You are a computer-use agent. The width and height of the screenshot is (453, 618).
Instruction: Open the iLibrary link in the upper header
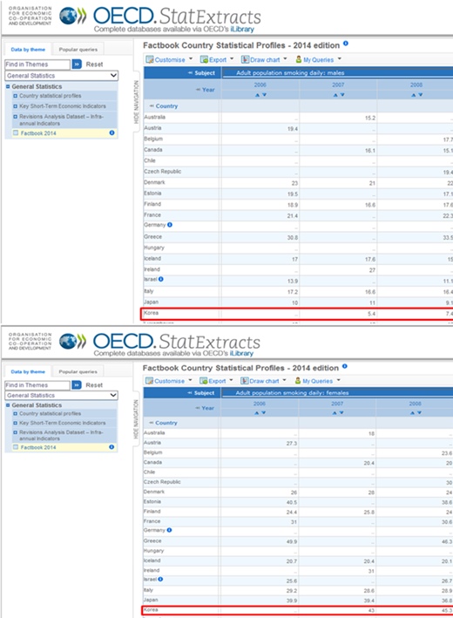pyautogui.click(x=242, y=29)
